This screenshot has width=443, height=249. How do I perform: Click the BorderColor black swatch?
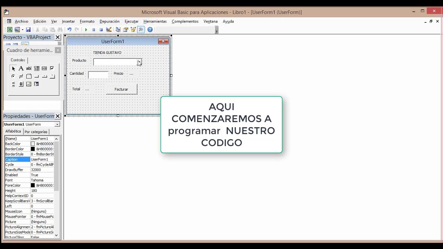click(x=33, y=149)
